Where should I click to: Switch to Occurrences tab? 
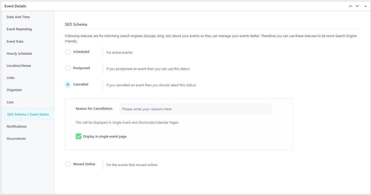pyautogui.click(x=28, y=138)
